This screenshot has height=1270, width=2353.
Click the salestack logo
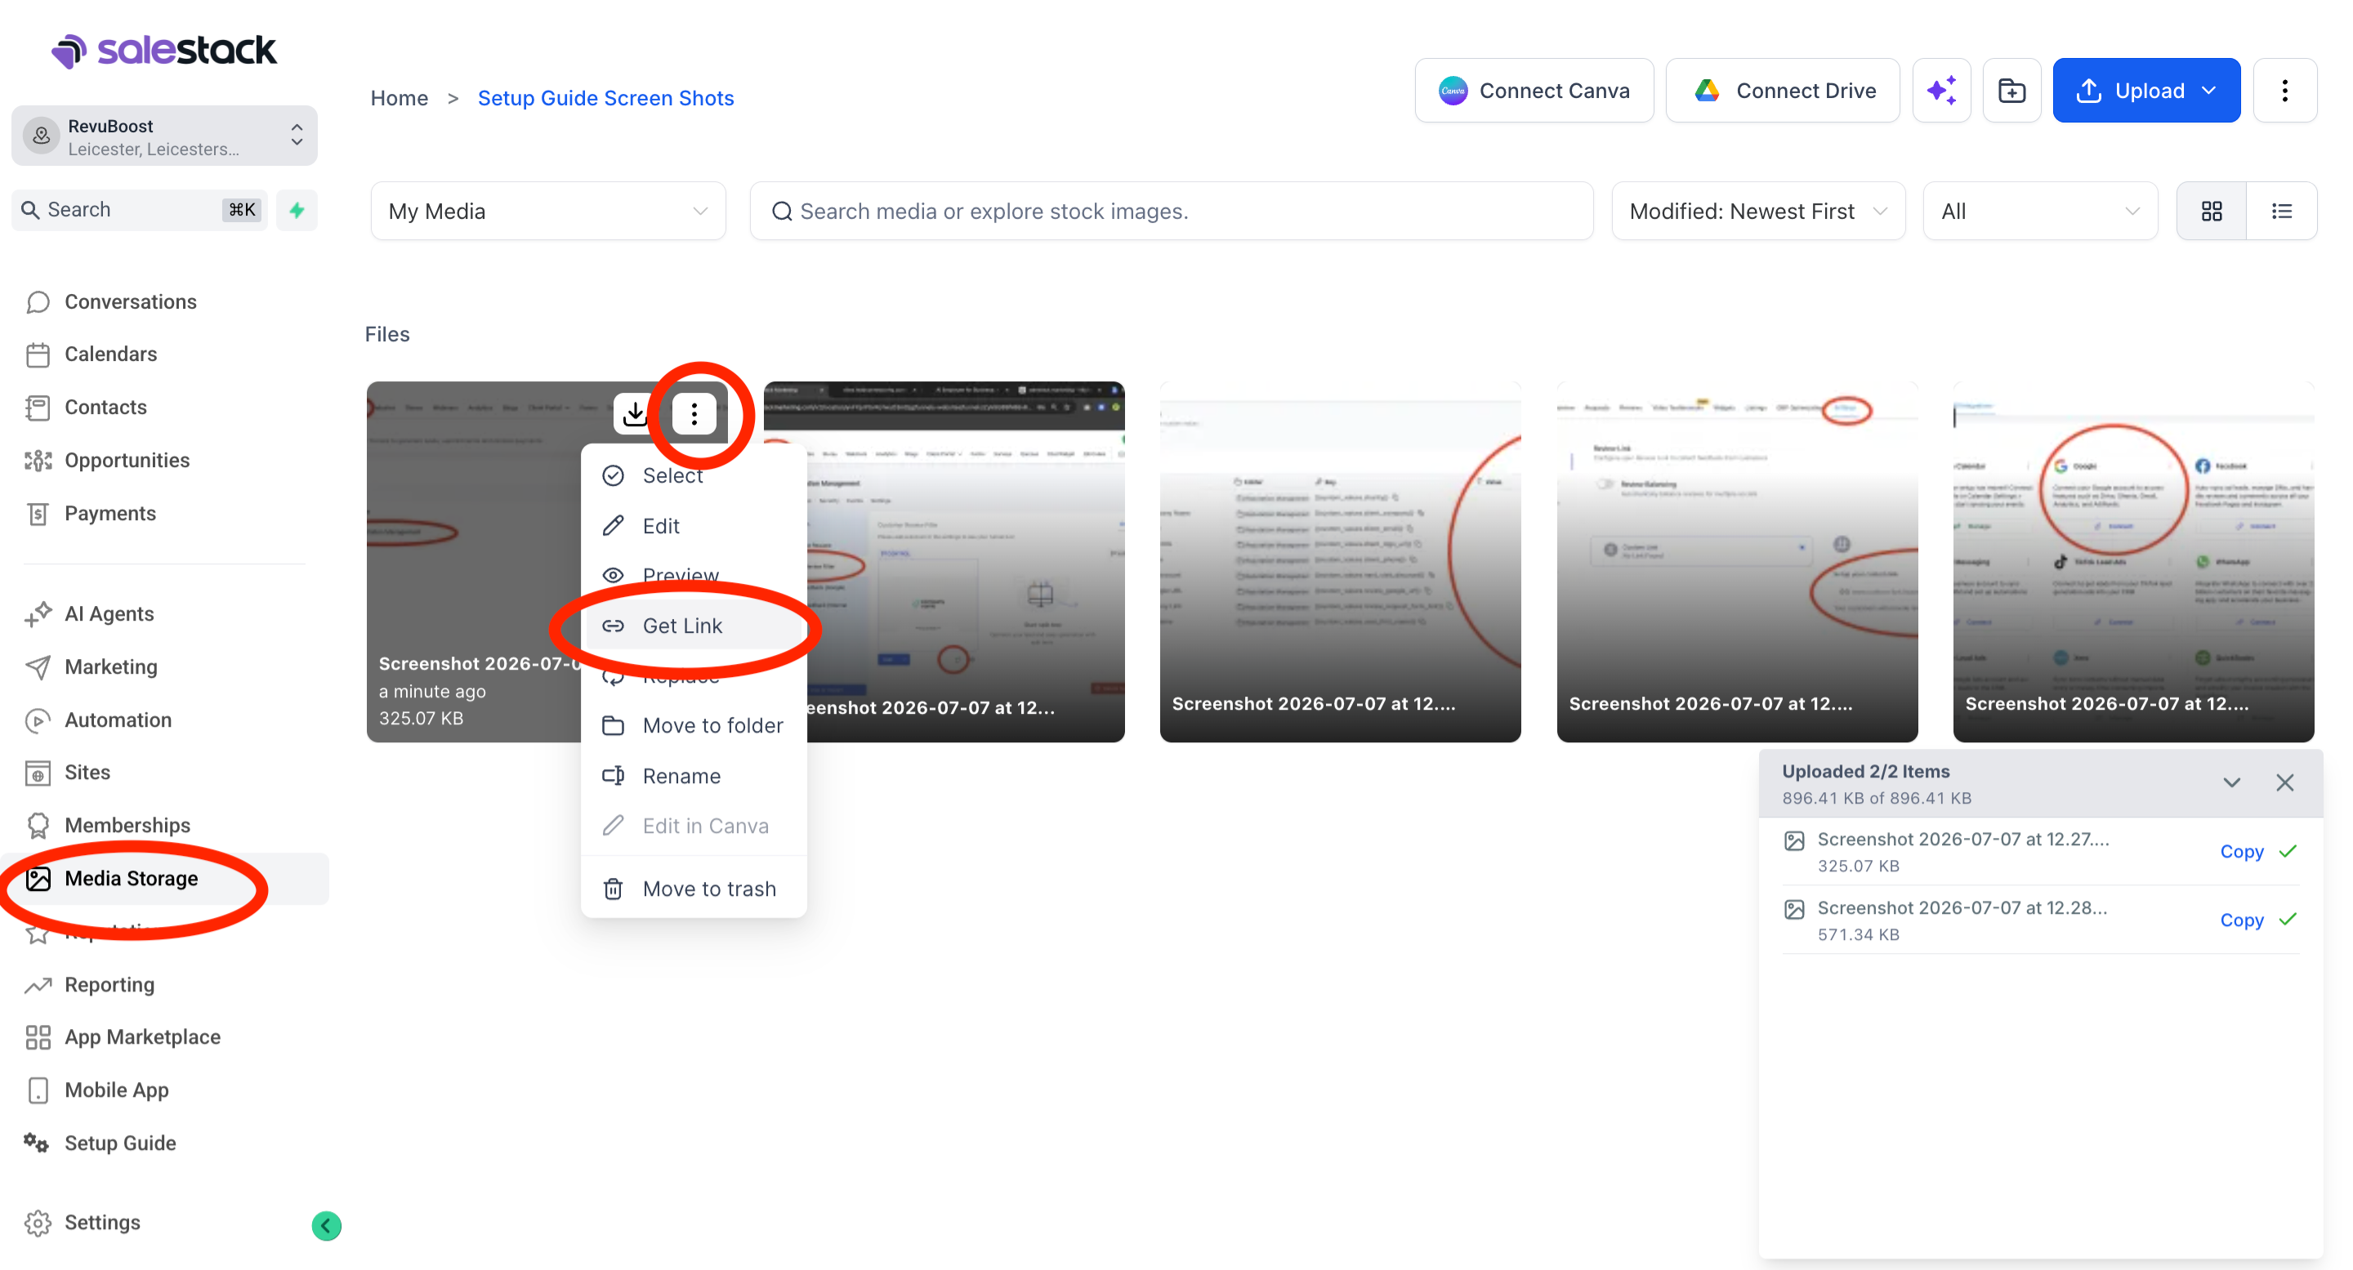163,50
